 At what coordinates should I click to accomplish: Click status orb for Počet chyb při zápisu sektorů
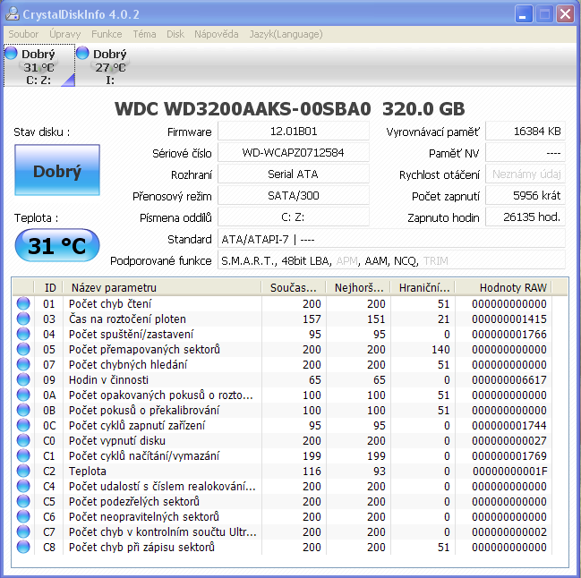click(23, 548)
